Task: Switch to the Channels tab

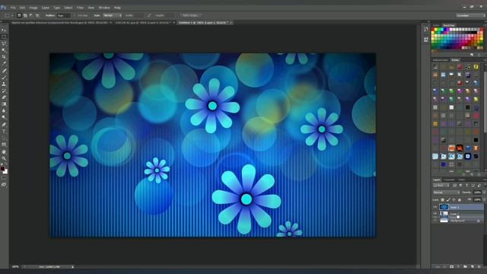Action: pos(449,180)
